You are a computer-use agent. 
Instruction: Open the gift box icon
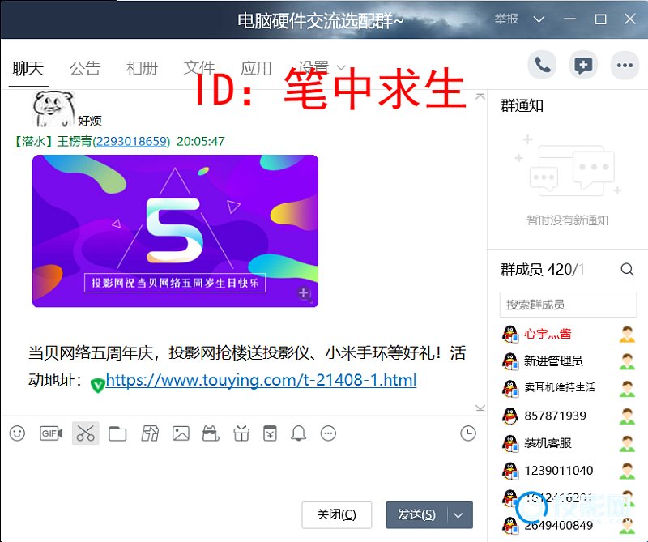click(241, 433)
